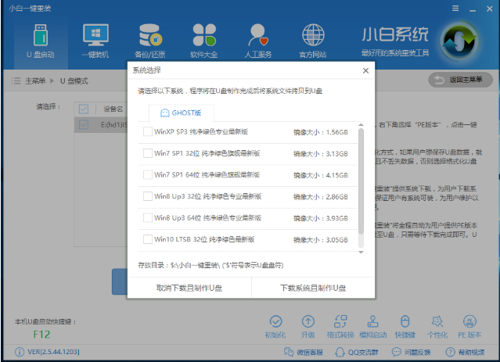Toggle the select-all device checkbox in header
The image size is (500, 362).
pyautogui.click(x=84, y=109)
